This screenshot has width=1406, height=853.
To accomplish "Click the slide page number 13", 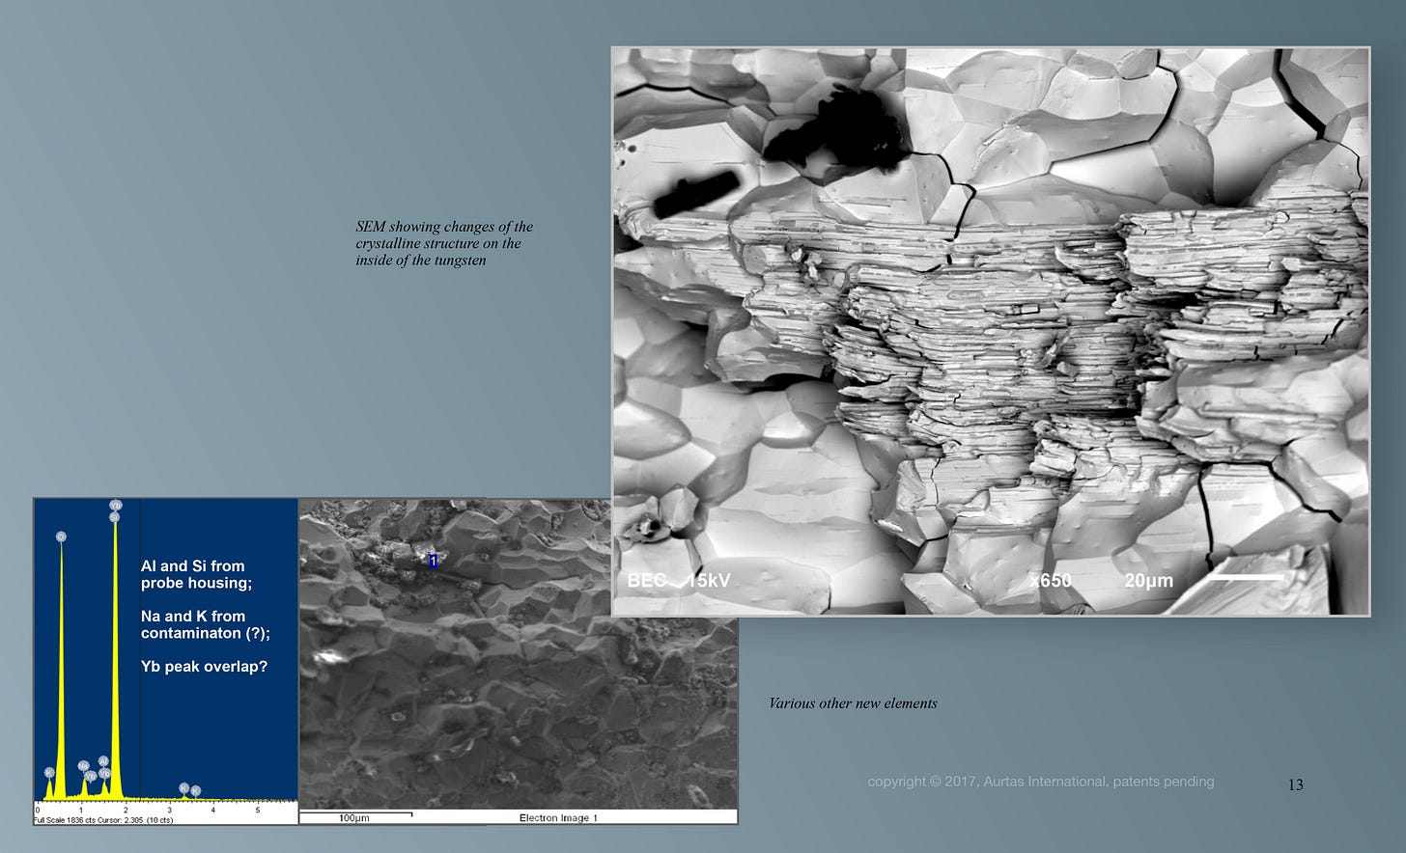I will (x=1296, y=784).
